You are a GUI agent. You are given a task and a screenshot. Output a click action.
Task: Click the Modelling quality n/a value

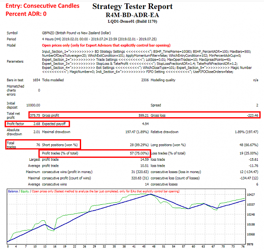[x=256, y=80]
